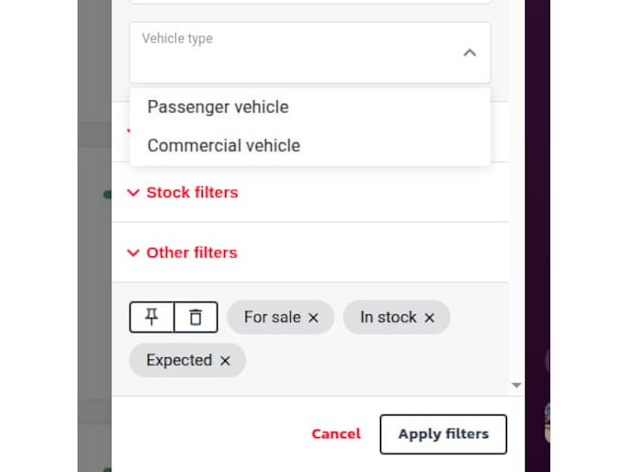Click the pin filters icon button
This screenshot has width=629, height=472.
tap(152, 317)
